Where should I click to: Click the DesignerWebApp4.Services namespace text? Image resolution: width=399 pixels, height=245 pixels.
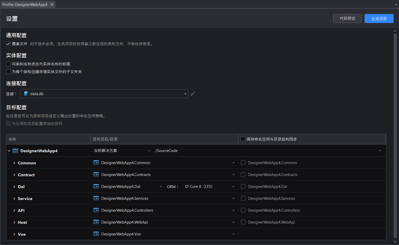(x=272, y=198)
